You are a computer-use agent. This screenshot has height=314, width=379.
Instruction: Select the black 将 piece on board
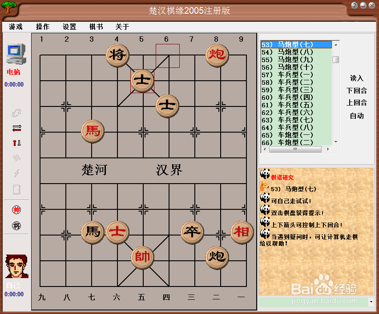(x=117, y=55)
